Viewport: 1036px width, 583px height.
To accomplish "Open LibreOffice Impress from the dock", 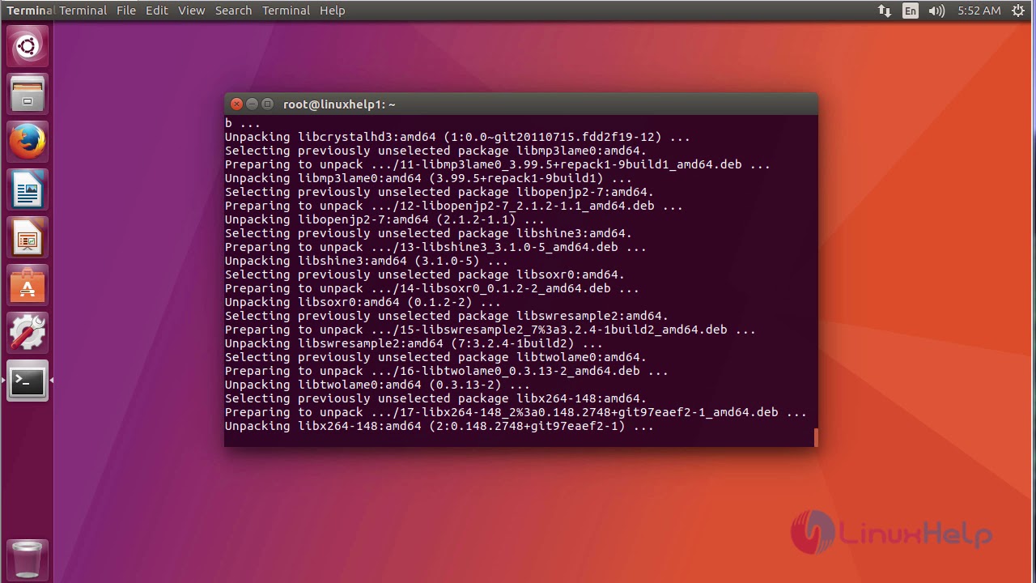I will (x=28, y=238).
